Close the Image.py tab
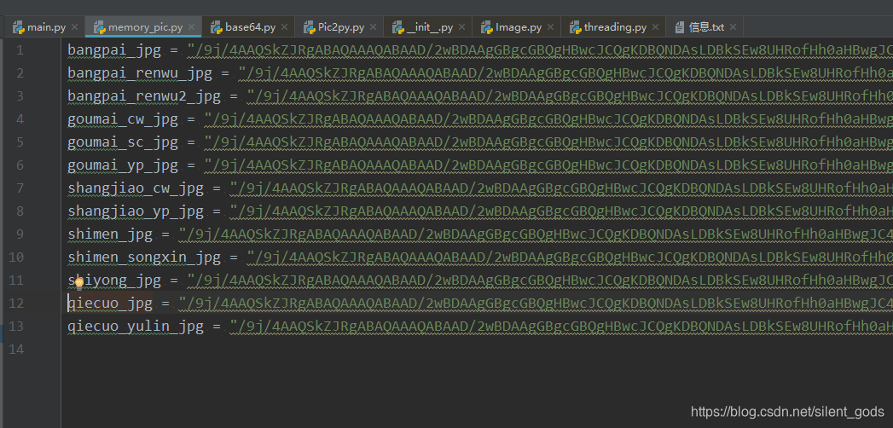Image resolution: width=893 pixels, height=428 pixels. (x=551, y=26)
